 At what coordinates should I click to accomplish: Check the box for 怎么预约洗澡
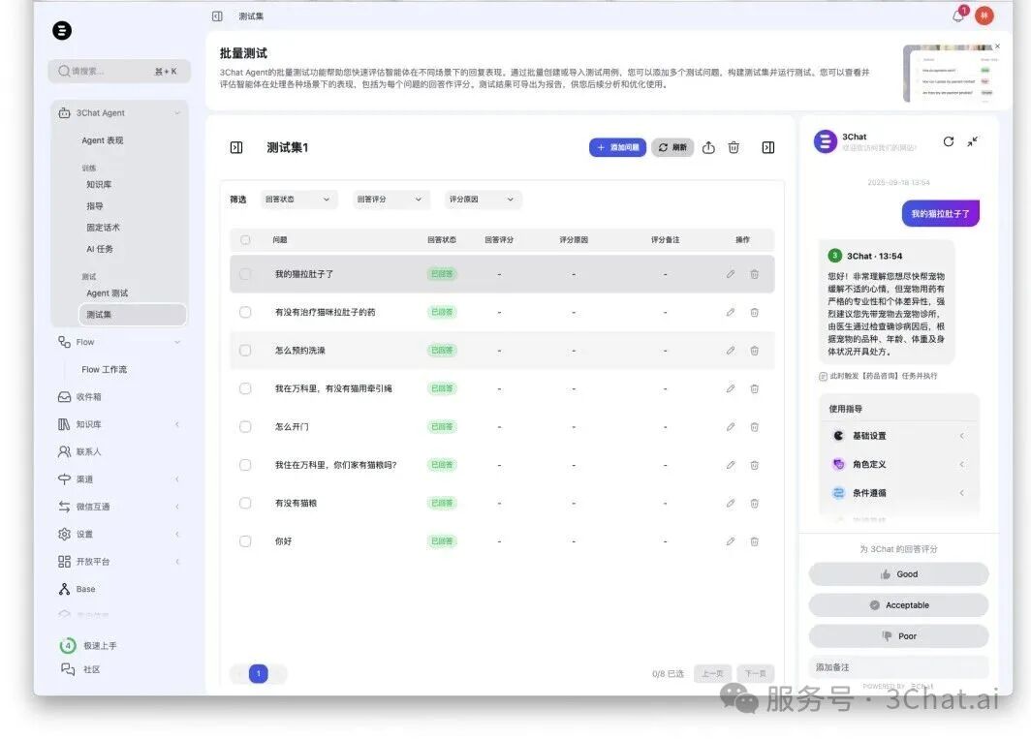(245, 351)
